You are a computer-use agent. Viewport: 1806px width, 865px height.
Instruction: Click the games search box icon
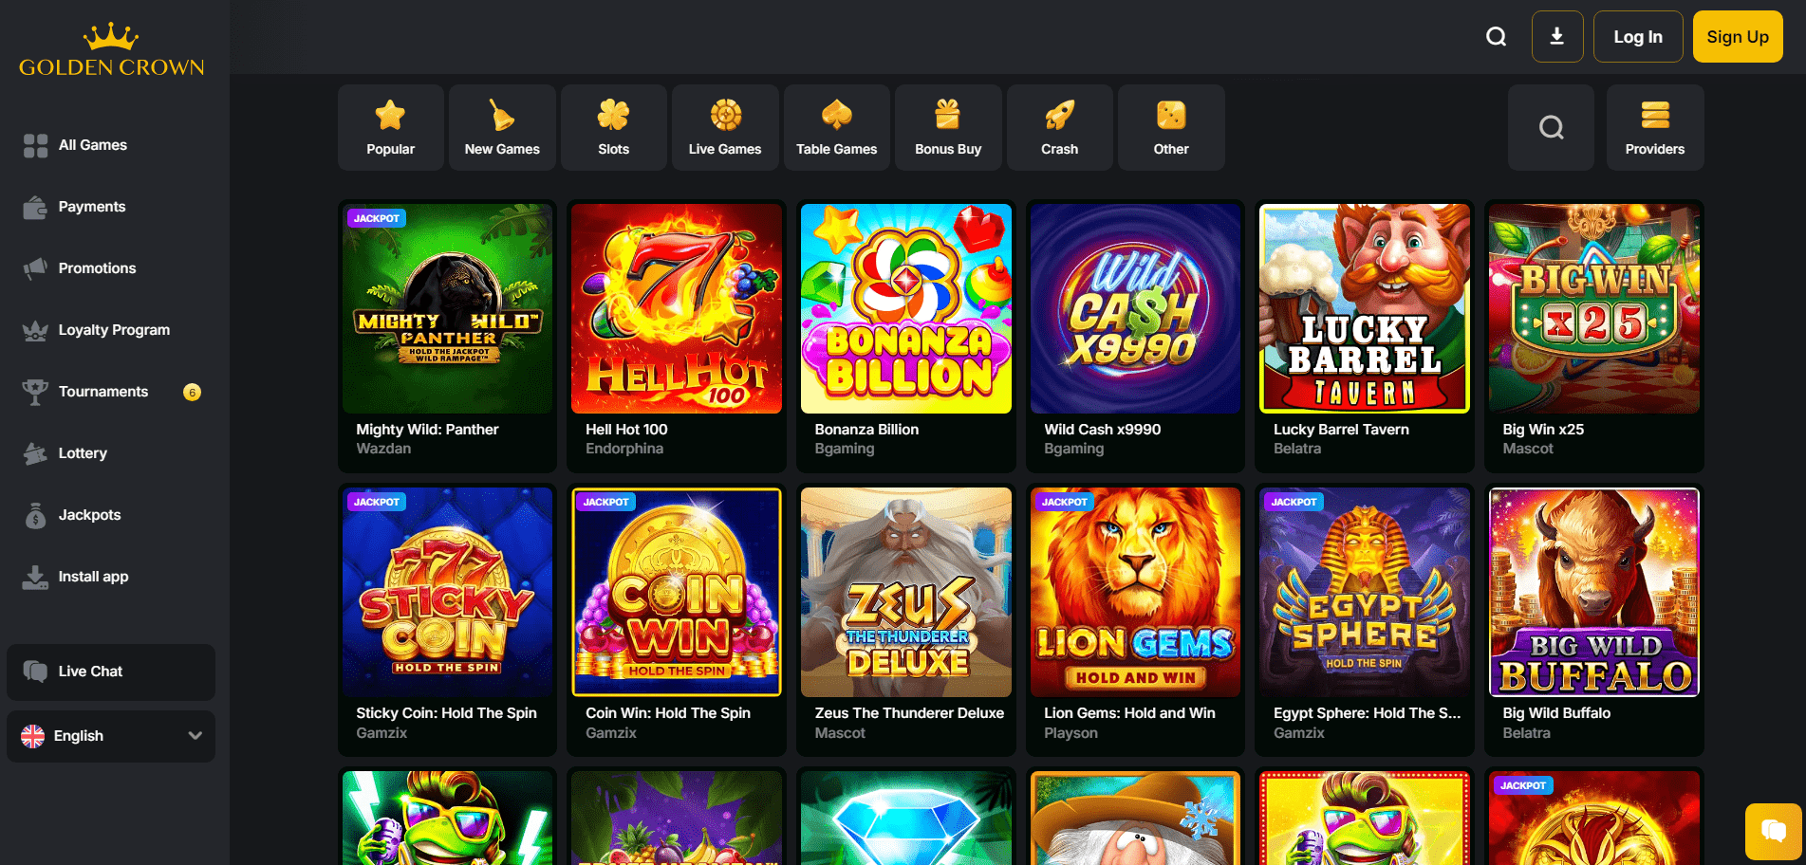click(1551, 127)
